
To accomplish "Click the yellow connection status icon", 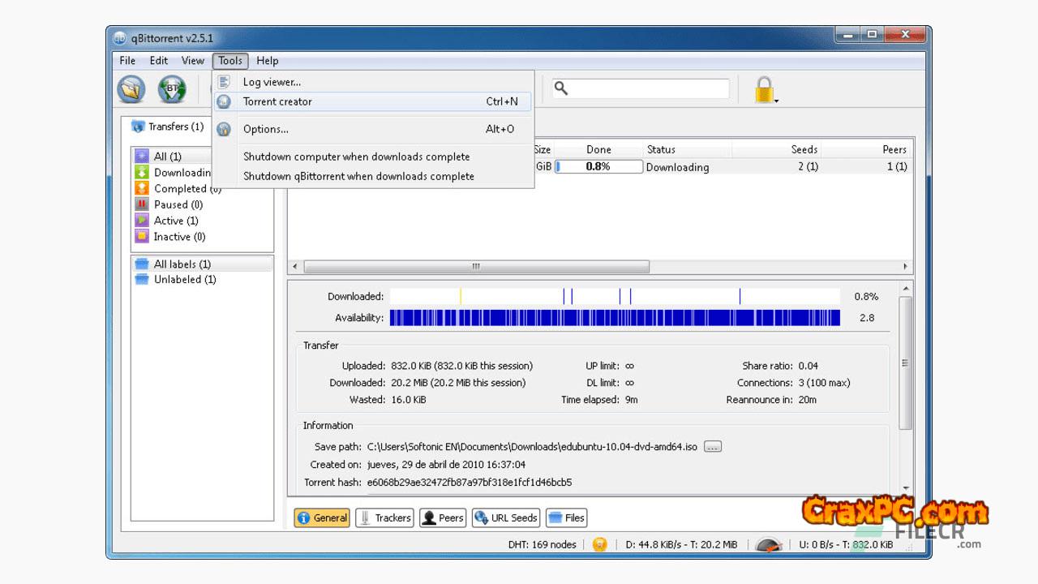I will coord(599,544).
